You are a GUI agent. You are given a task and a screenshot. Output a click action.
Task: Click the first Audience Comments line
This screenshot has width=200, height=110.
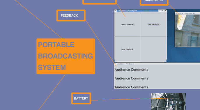(131, 70)
